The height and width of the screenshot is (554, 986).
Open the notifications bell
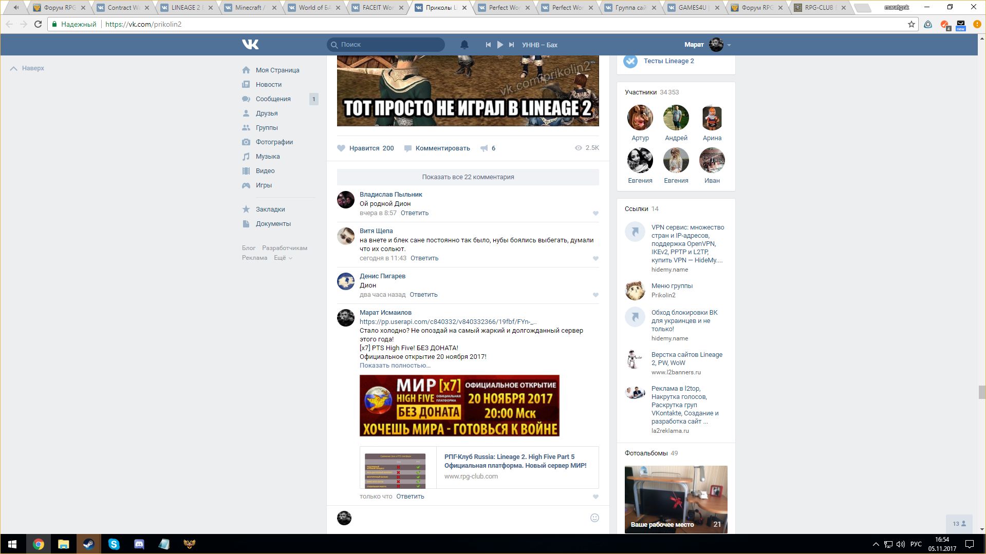tap(464, 45)
